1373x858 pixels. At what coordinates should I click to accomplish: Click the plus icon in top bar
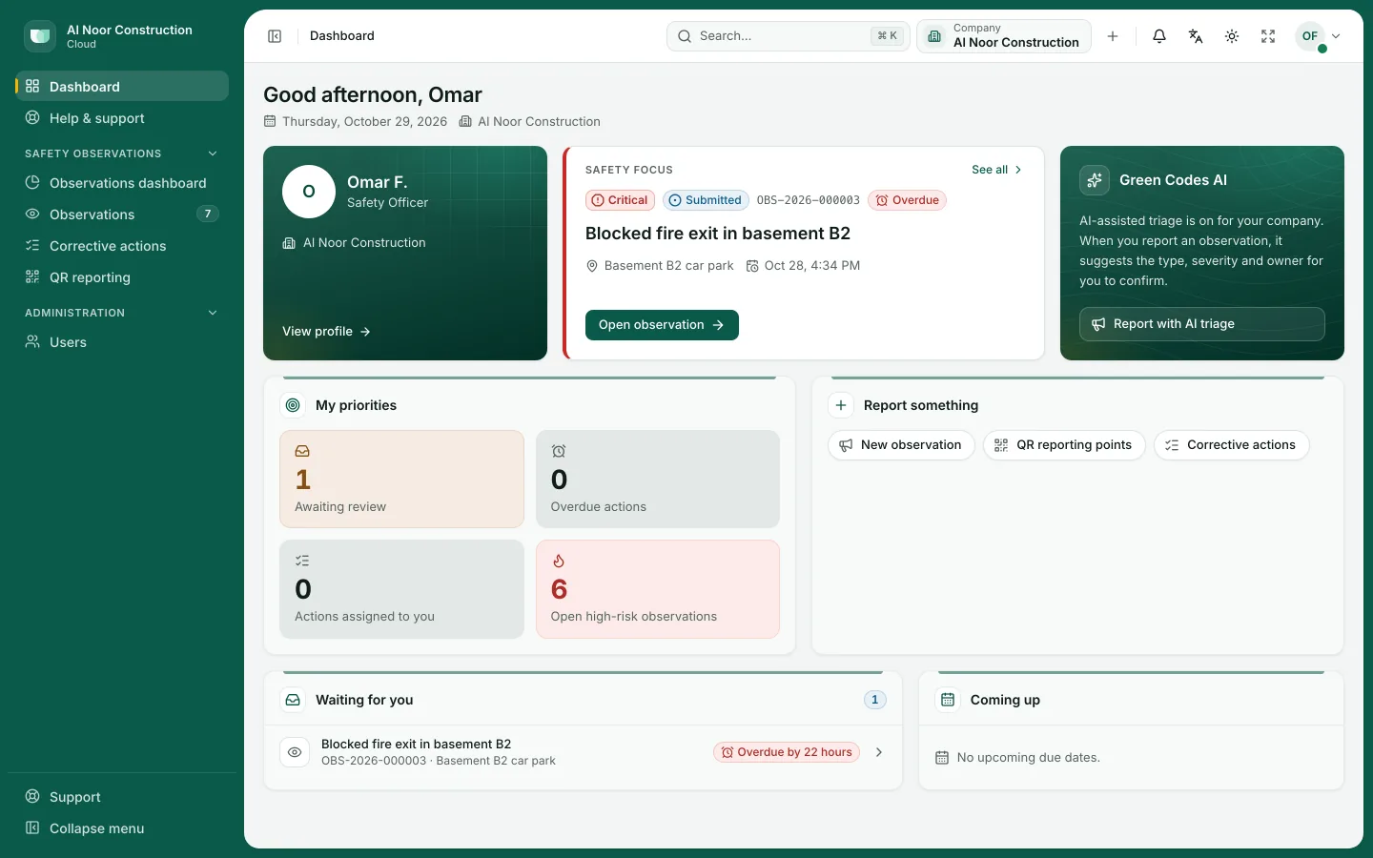coord(1113,36)
